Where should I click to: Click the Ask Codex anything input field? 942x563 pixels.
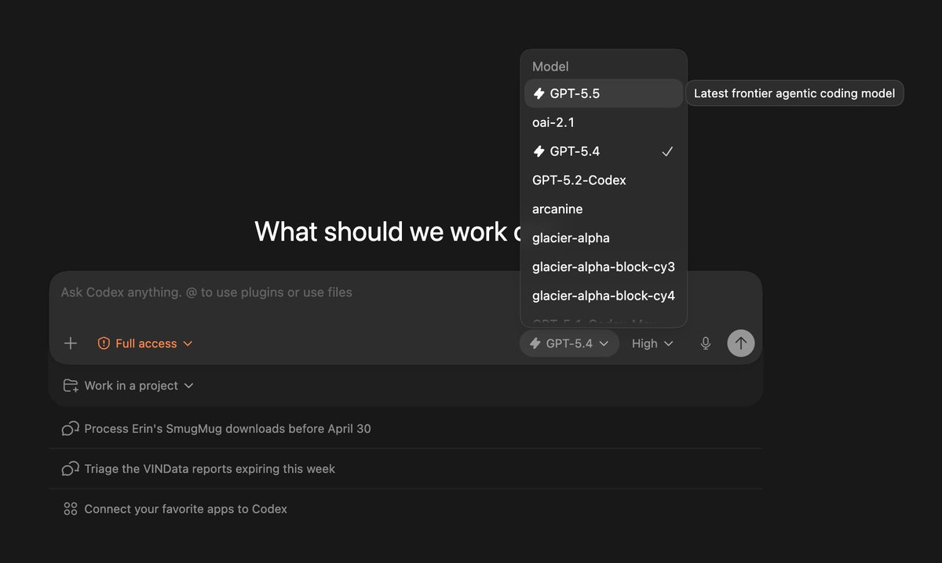405,292
